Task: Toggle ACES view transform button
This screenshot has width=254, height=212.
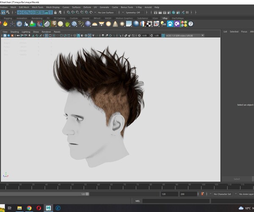Action: tap(163, 35)
